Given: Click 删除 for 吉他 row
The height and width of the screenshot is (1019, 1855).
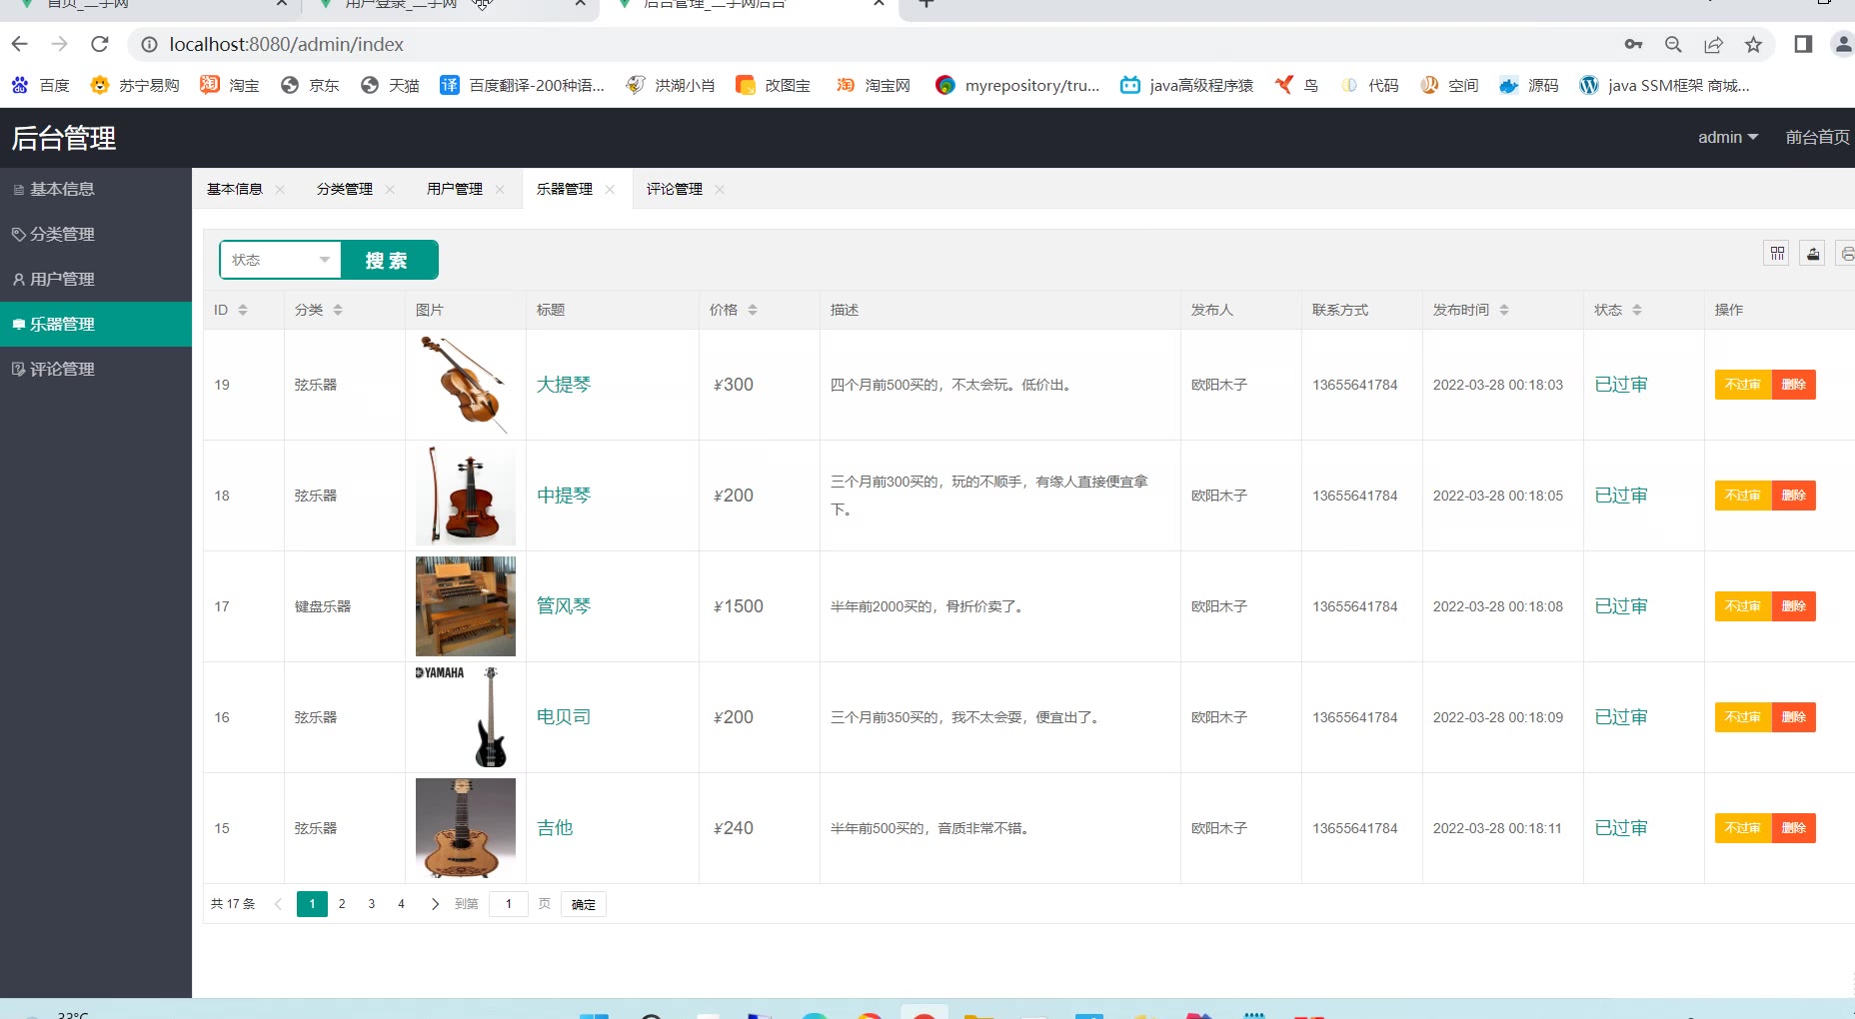Looking at the screenshot, I should (x=1794, y=828).
